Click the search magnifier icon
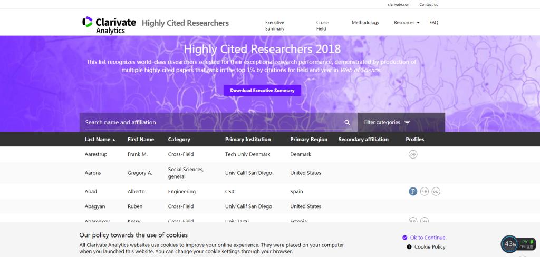 tap(347, 122)
